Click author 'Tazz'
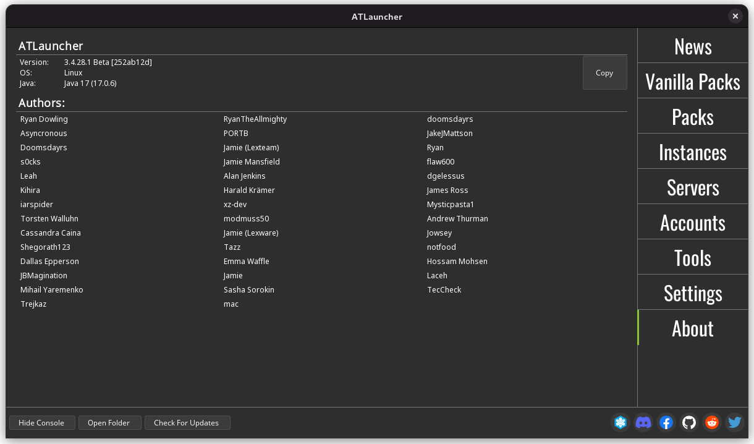The width and height of the screenshot is (754, 444). [x=232, y=247]
